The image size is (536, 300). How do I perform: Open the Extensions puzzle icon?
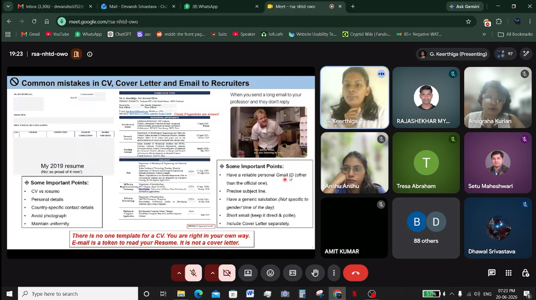tap(499, 22)
